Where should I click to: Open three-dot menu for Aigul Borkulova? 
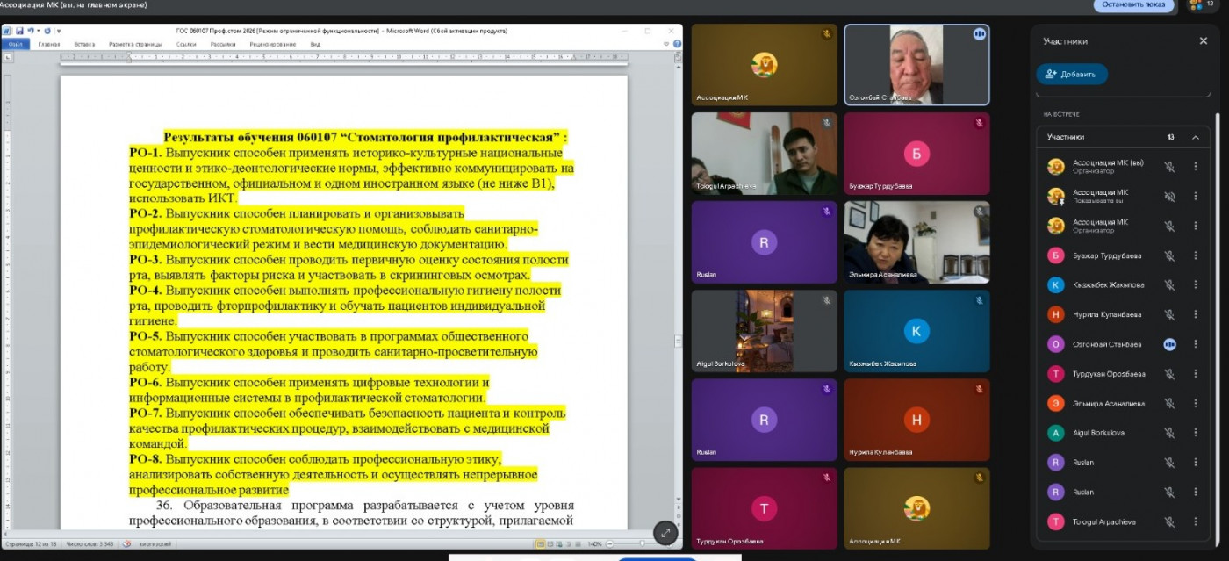[1195, 433]
